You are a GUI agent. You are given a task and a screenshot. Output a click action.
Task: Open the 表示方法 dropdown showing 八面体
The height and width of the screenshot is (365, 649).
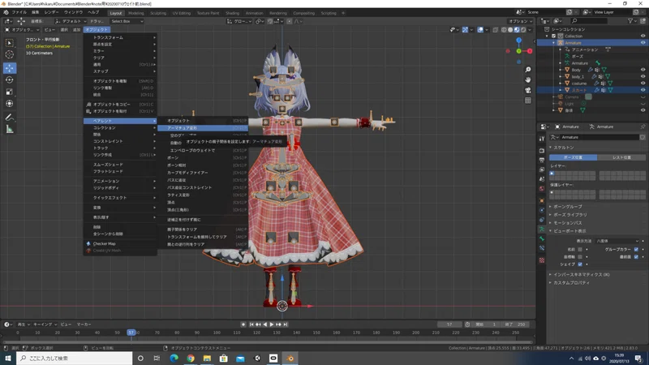617,241
